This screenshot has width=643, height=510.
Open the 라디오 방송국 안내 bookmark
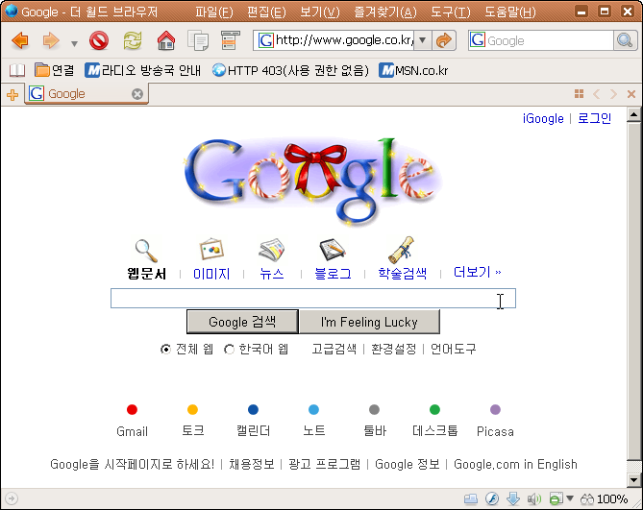142,70
